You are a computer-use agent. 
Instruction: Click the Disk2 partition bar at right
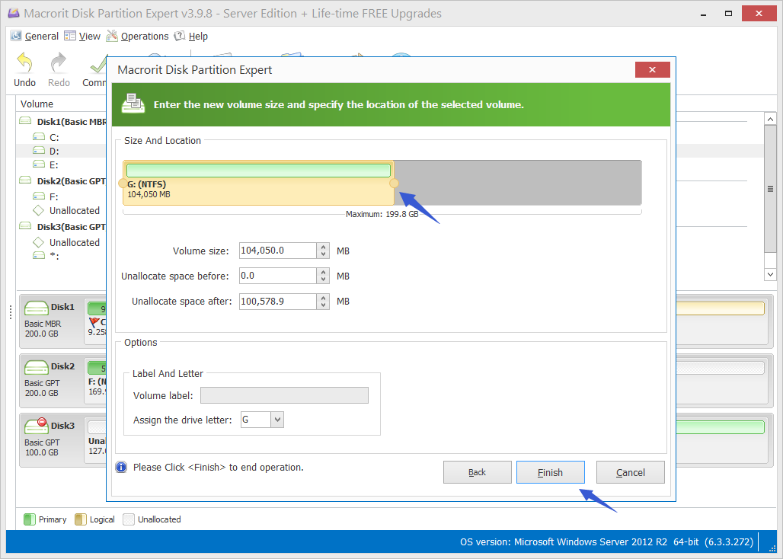pyautogui.click(x=720, y=368)
